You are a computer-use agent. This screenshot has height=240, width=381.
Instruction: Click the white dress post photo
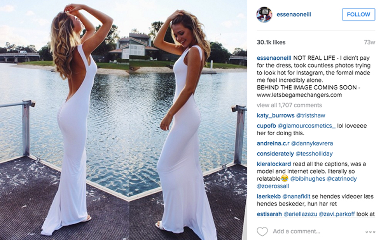[124, 120]
